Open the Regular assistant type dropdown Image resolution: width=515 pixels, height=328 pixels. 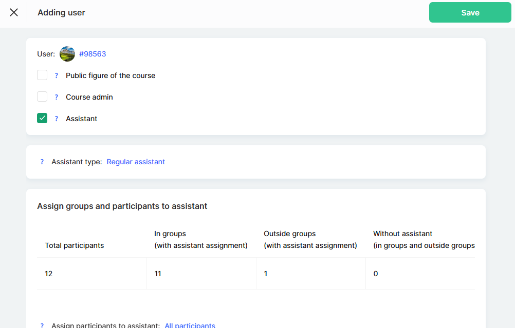pos(136,162)
